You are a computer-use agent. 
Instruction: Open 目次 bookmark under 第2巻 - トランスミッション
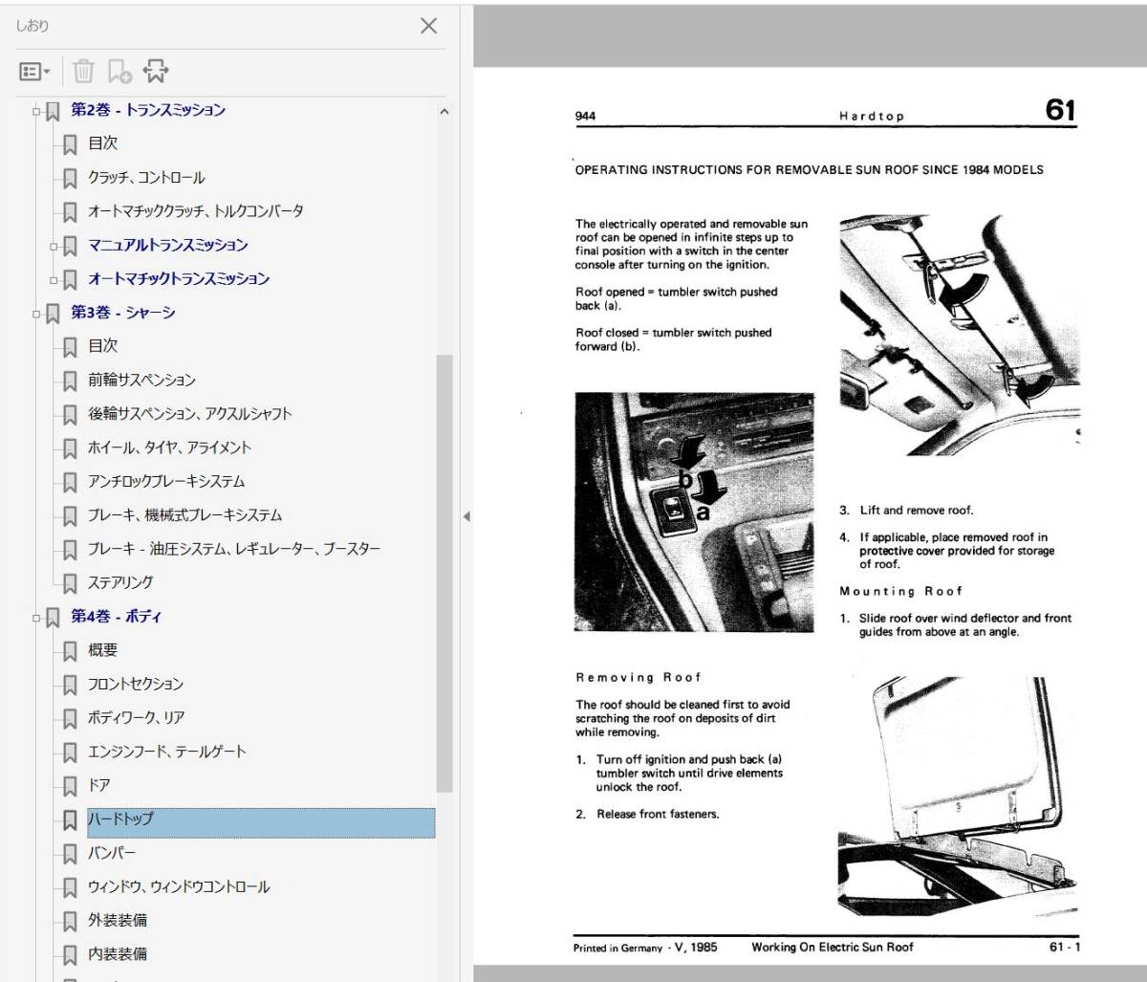103,143
